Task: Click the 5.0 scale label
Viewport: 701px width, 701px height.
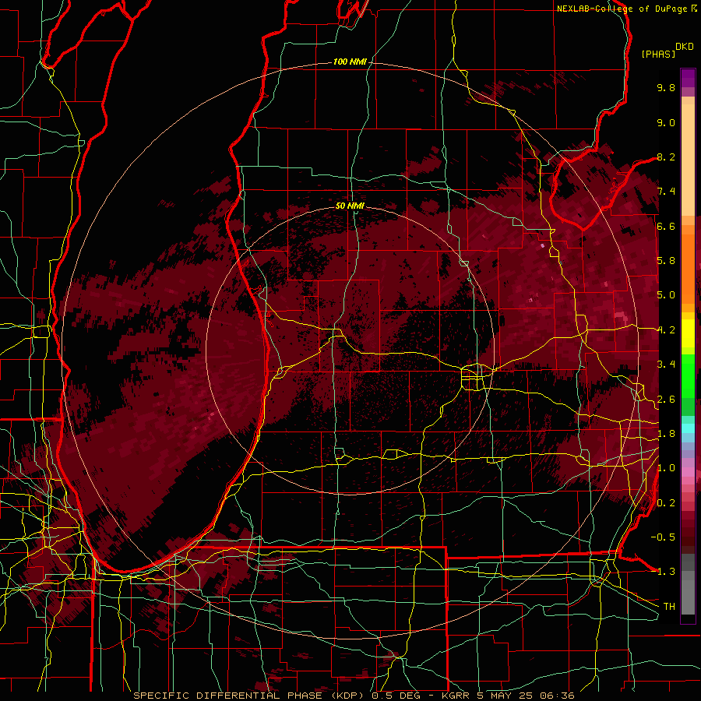Action: click(x=666, y=295)
